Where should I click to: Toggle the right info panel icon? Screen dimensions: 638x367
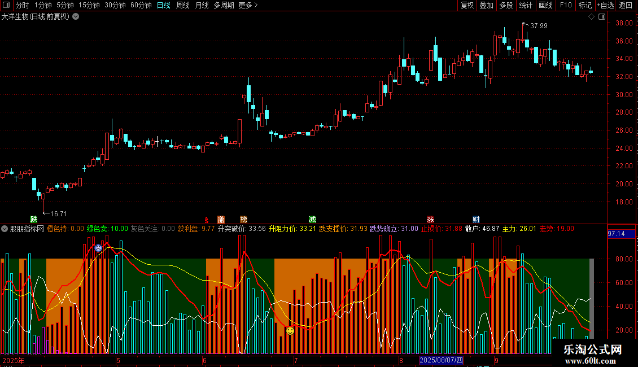[602, 17]
